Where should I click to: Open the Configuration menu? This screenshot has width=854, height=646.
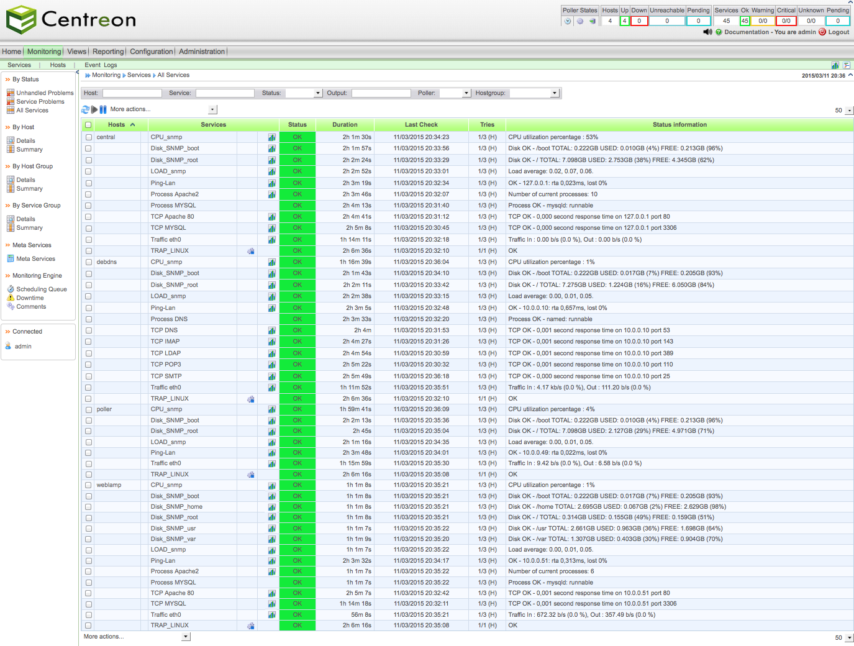point(151,52)
